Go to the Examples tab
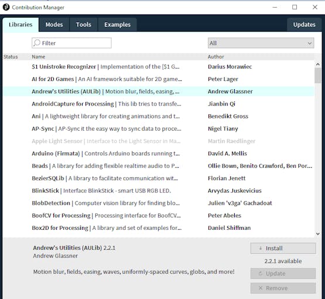The image size is (325, 299). pyautogui.click(x=117, y=25)
